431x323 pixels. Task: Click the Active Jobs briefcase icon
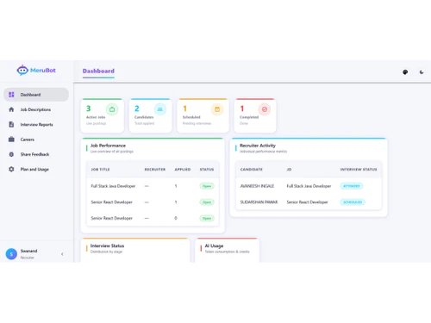point(112,109)
